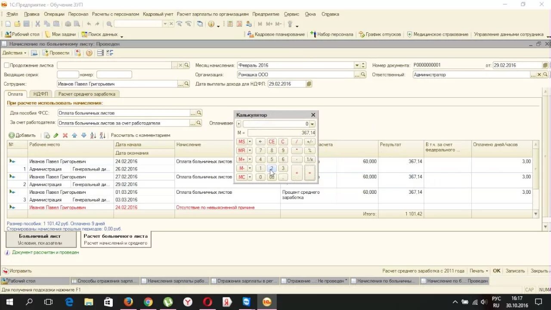Close the Калькулятор window
This screenshot has width=551, height=310.
pos(313,115)
